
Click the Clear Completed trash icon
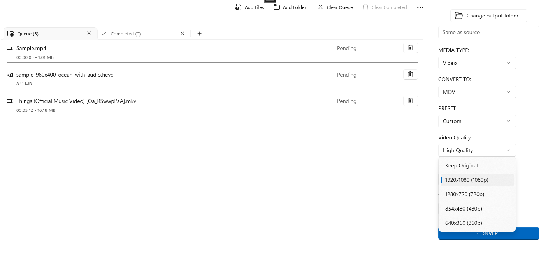tap(365, 7)
